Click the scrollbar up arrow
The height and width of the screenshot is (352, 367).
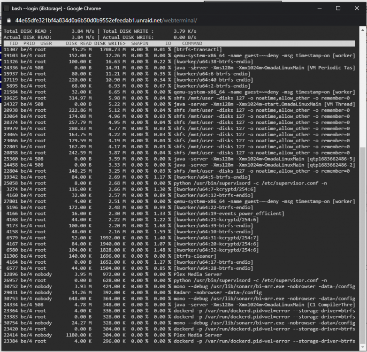(x=363, y=30)
